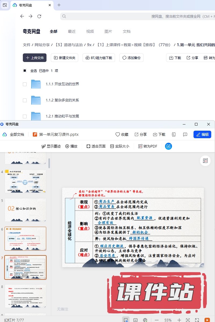Open the feedback exclamation icon

[185, 134]
